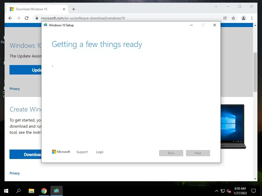Click Update now button on webpage
The height and width of the screenshot is (196, 262).
25,70
